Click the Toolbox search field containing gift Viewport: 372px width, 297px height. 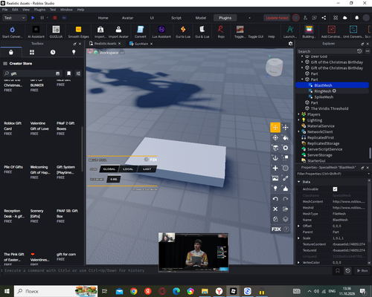[32, 74]
